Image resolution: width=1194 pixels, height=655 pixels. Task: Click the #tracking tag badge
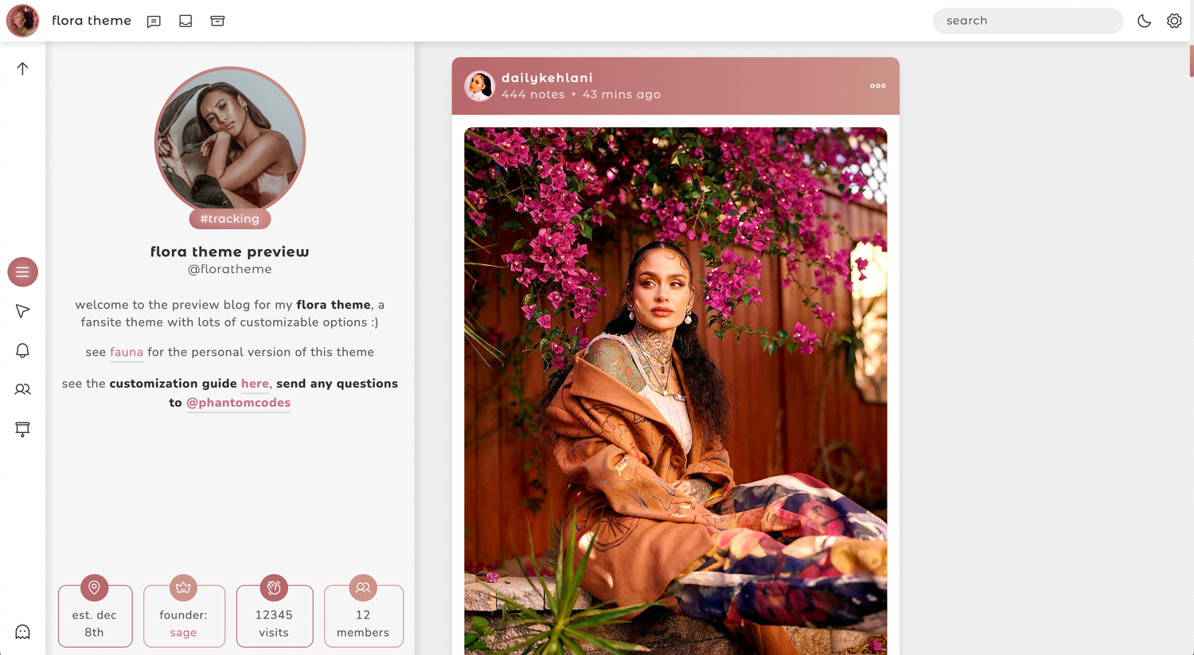(x=229, y=219)
